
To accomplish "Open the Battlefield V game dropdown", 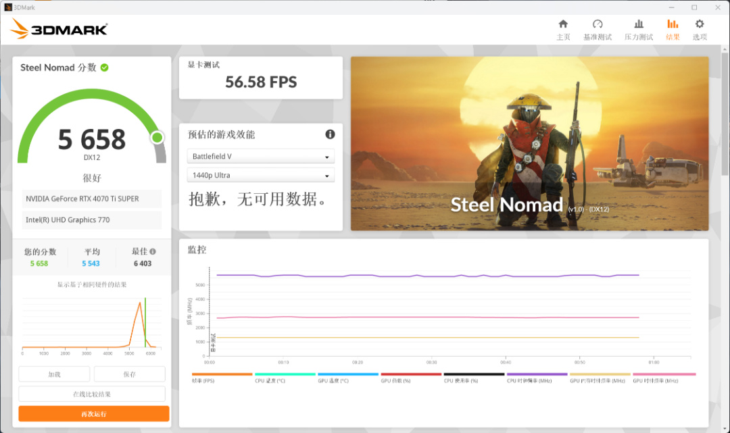I will pyautogui.click(x=261, y=156).
